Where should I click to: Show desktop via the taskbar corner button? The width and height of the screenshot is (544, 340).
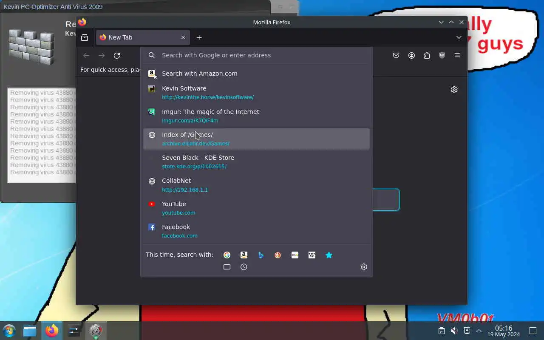pos(533,331)
